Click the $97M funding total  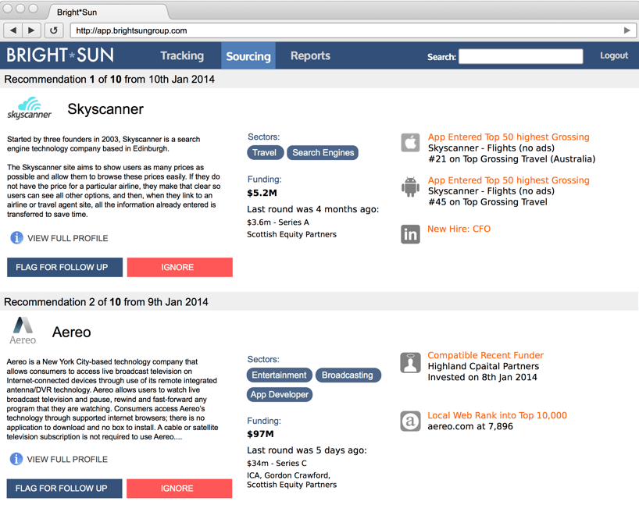pos(260,434)
